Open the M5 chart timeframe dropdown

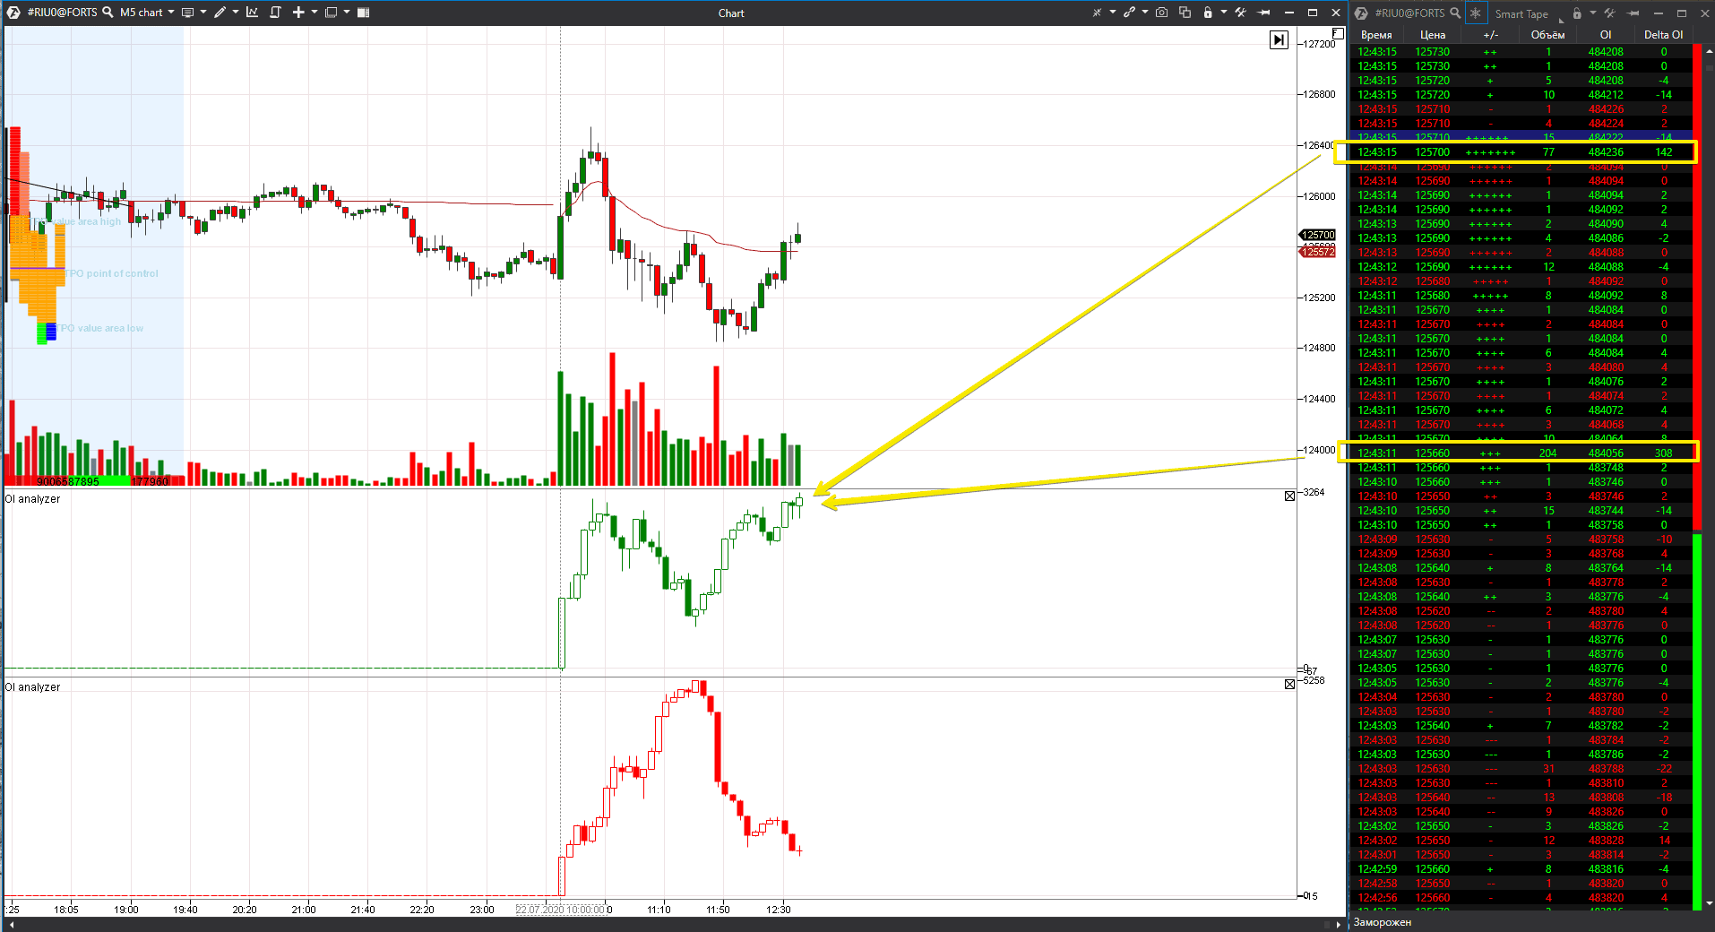click(x=172, y=13)
